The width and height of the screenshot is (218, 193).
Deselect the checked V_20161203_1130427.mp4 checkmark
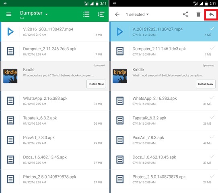pos(212,29)
